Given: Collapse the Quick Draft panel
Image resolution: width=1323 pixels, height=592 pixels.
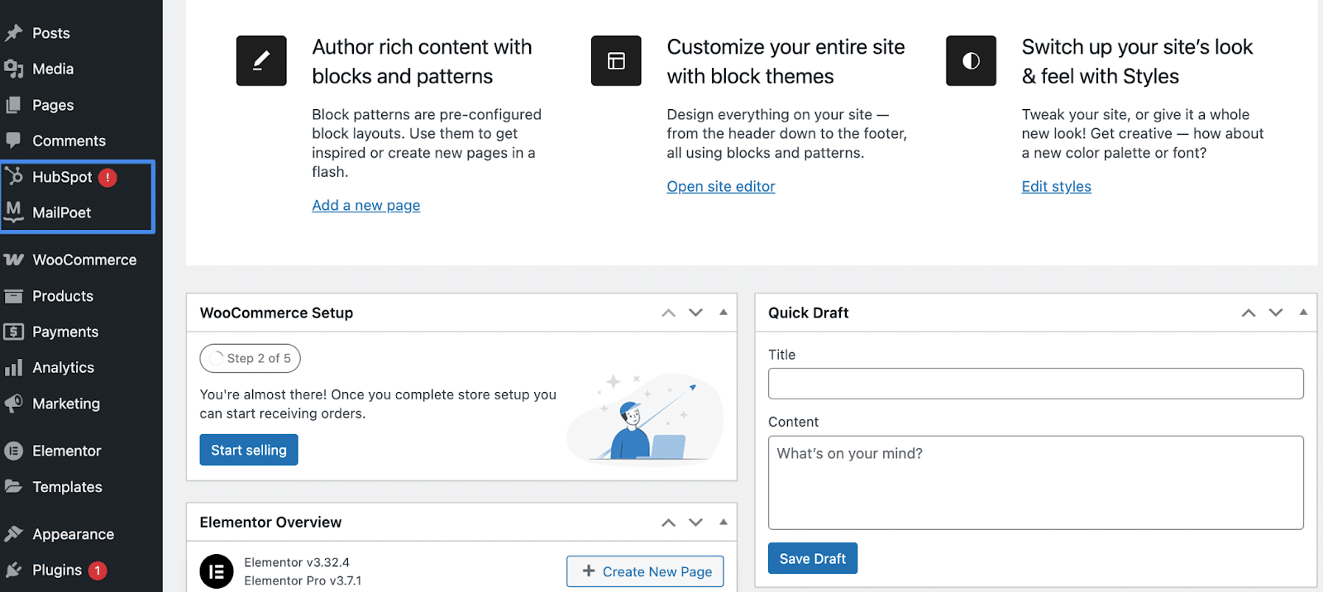Looking at the screenshot, I should pos(1303,313).
